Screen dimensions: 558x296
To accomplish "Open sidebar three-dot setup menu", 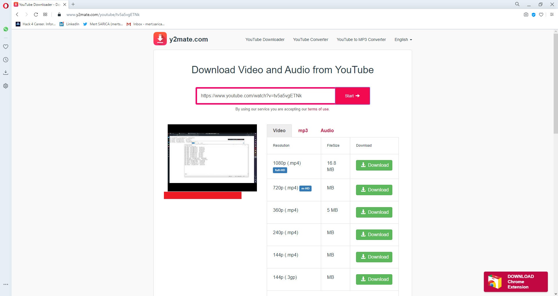I will (6, 284).
